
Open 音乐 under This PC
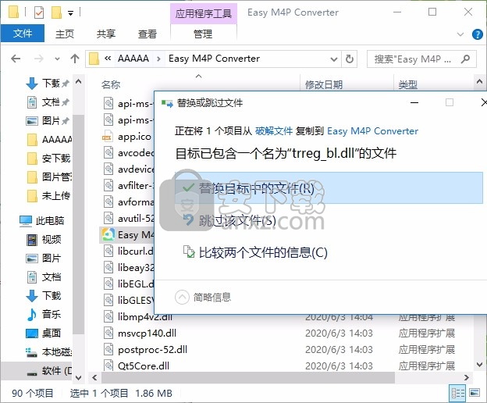pyautogui.click(x=44, y=314)
